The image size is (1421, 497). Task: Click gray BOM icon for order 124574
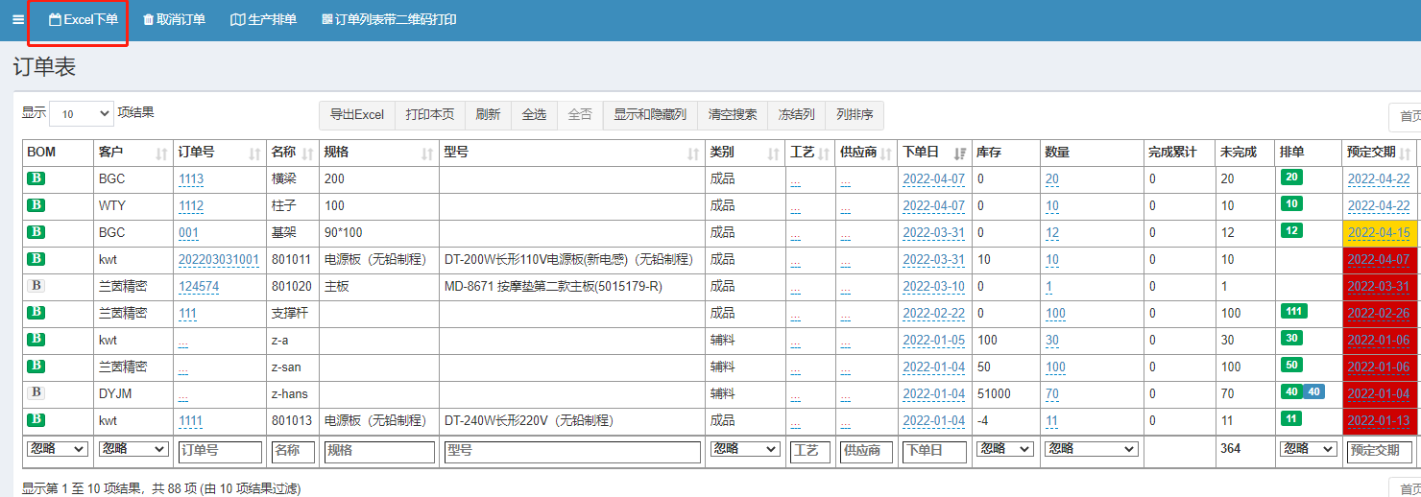[x=36, y=286]
